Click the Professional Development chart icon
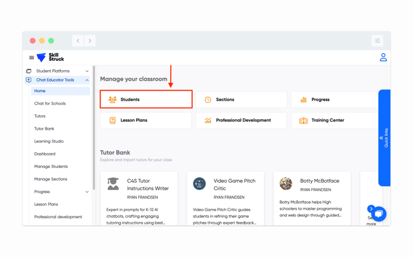Image resolution: width=413 pixels, height=257 pixels. click(208, 121)
